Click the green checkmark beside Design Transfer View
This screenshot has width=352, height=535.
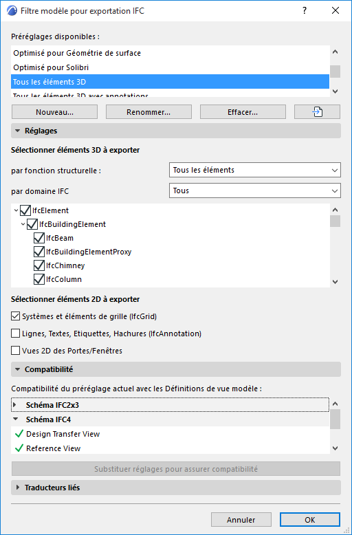19,434
